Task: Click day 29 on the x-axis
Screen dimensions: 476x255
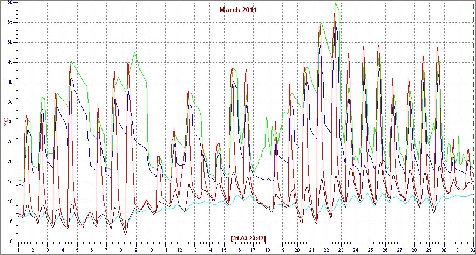Action: pyautogui.click(x=429, y=250)
